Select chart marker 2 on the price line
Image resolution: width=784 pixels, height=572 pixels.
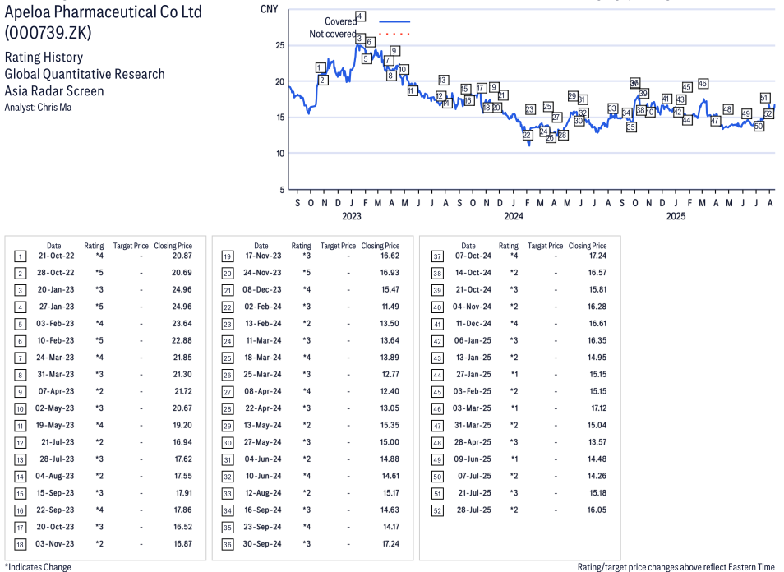(x=323, y=80)
